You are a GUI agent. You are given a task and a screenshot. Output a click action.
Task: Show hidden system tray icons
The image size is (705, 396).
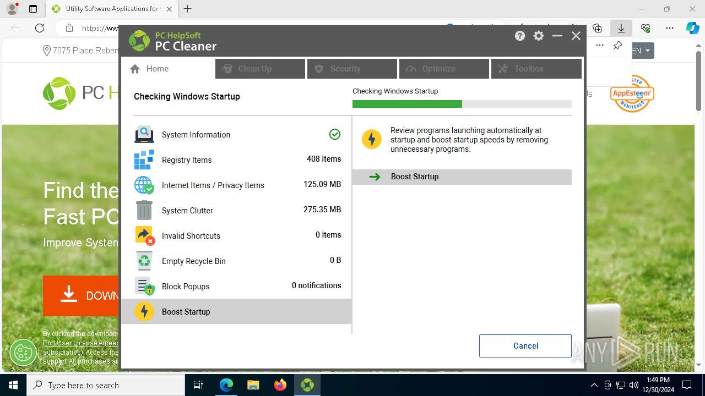pos(594,385)
